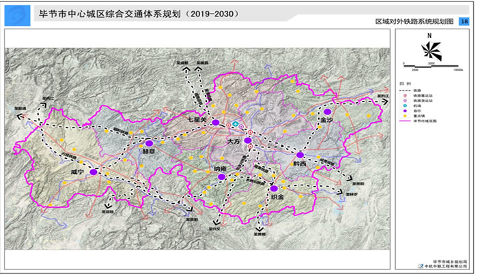The width and height of the screenshot is (478, 278).
Task: Click the page number 18 box
Action: [464, 22]
